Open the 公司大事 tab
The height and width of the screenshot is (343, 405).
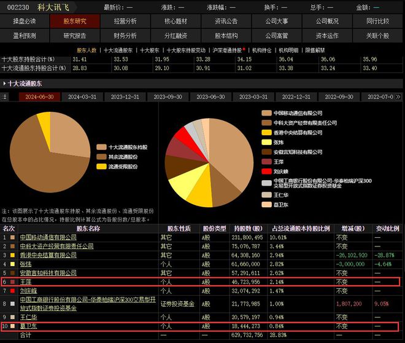coord(277,21)
